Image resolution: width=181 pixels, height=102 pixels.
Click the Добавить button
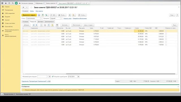[27, 25]
